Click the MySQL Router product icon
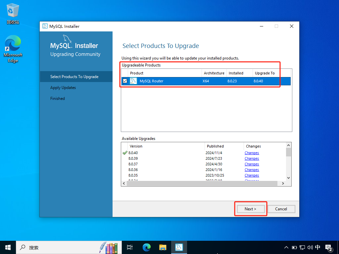 pyautogui.click(x=133, y=81)
